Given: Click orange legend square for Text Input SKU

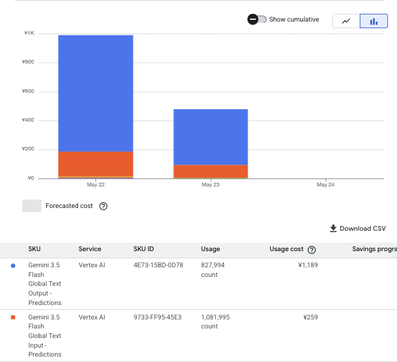Looking at the screenshot, I should (x=13, y=317).
